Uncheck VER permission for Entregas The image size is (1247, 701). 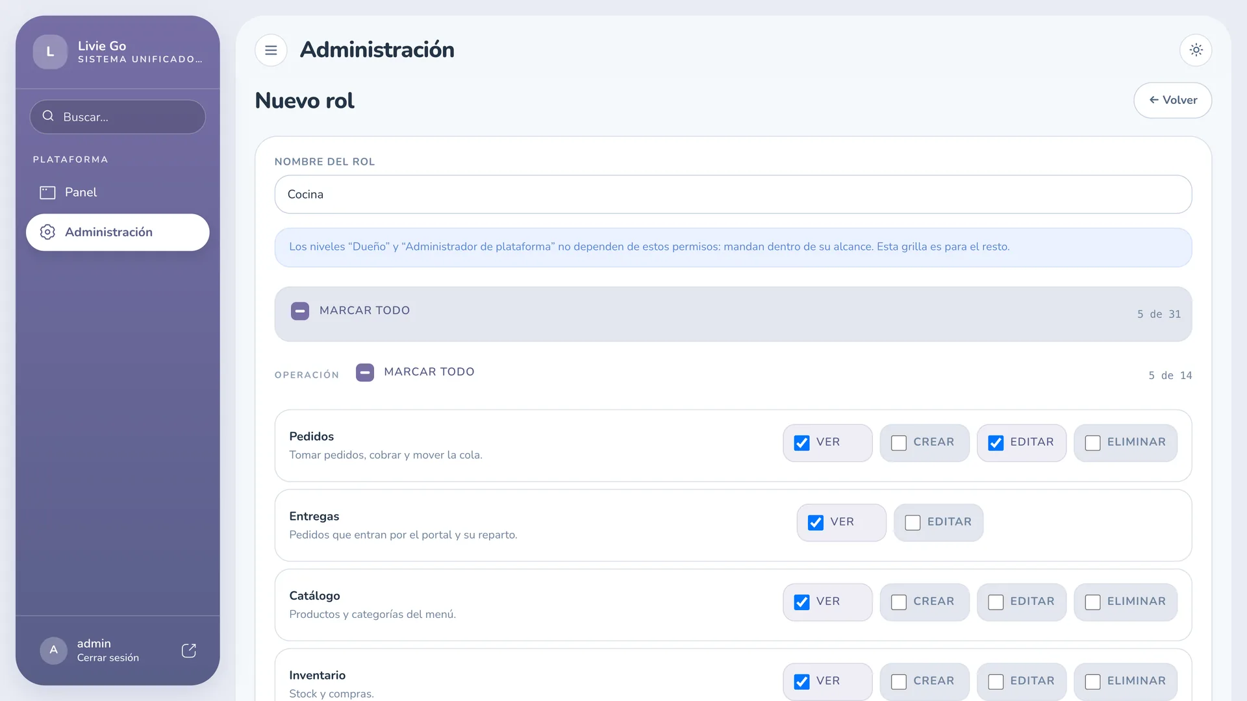(x=816, y=523)
